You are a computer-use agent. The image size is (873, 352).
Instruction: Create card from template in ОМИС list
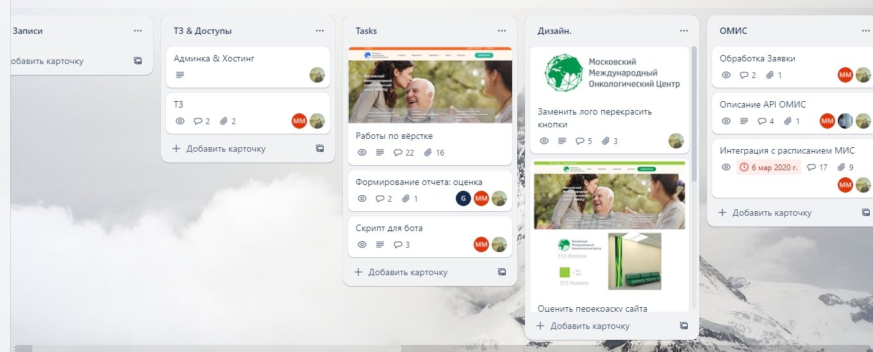point(866,212)
